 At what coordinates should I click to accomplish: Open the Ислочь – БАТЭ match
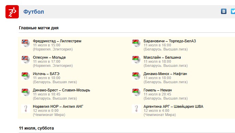tap(46, 74)
